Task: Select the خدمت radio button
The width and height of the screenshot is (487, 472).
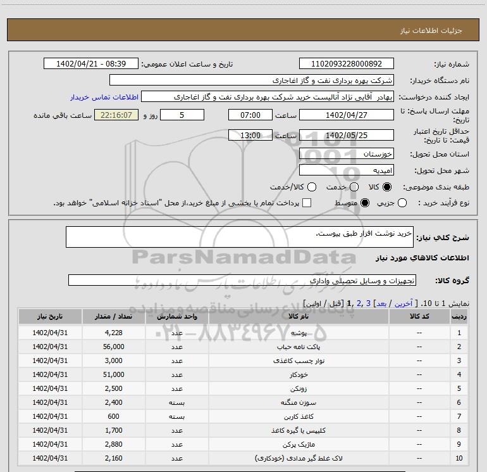Action: 354,187
